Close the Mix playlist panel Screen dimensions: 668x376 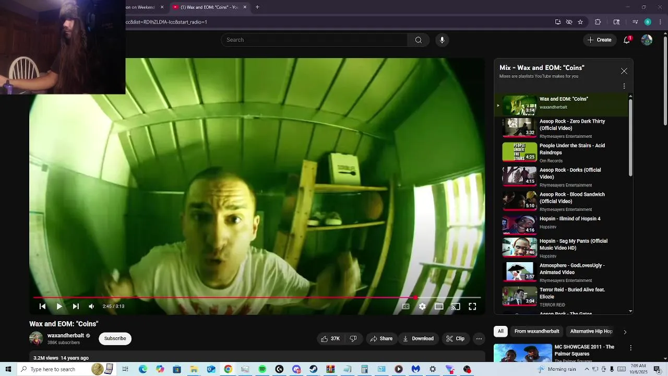(624, 71)
